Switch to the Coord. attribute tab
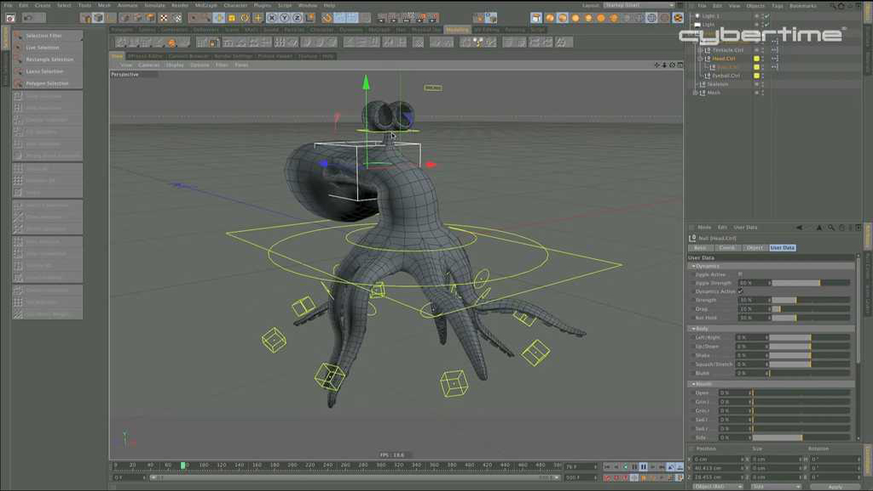Viewport: 873px width, 491px height. (x=726, y=247)
